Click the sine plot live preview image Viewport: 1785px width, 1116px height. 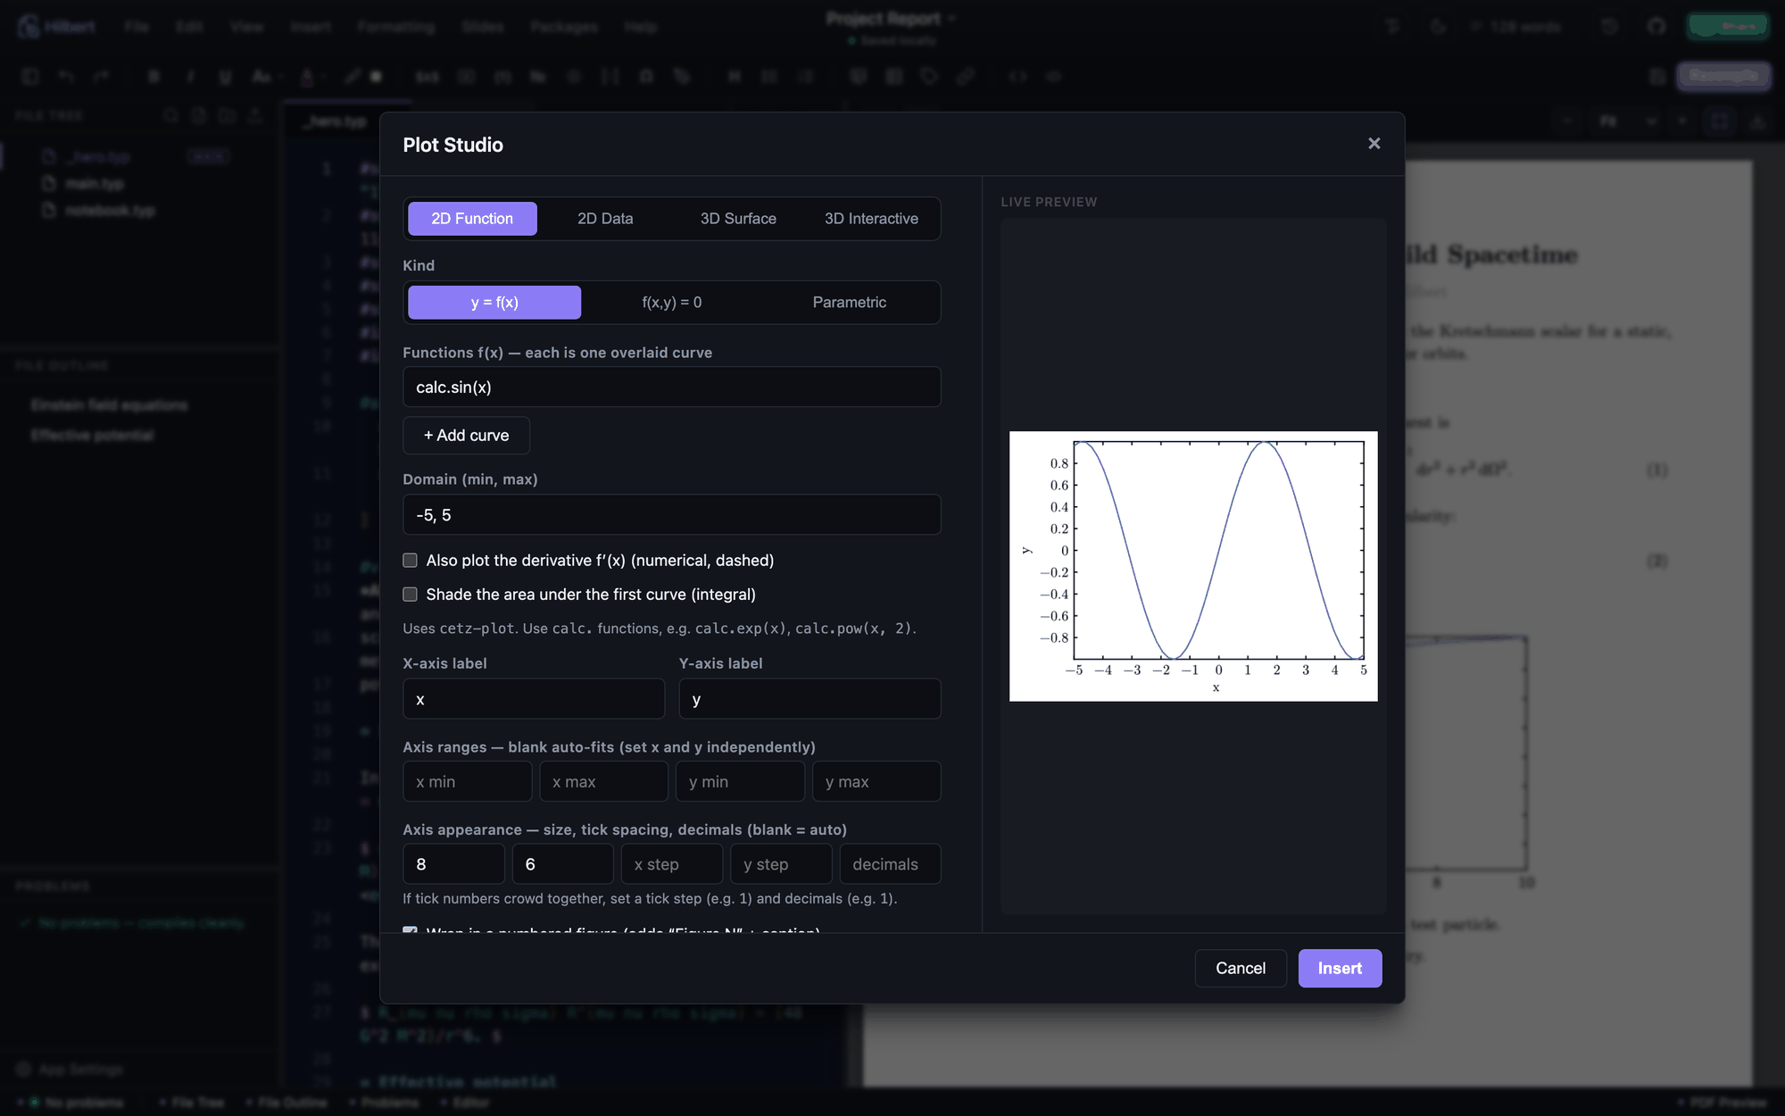coord(1193,566)
